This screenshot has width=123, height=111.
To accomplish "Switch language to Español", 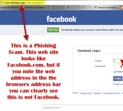I will click(x=97, y=93).
